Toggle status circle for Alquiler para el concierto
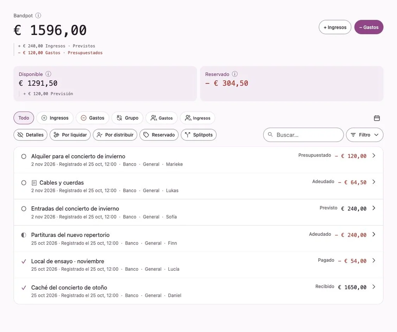This screenshot has height=332, width=397. coord(24,156)
